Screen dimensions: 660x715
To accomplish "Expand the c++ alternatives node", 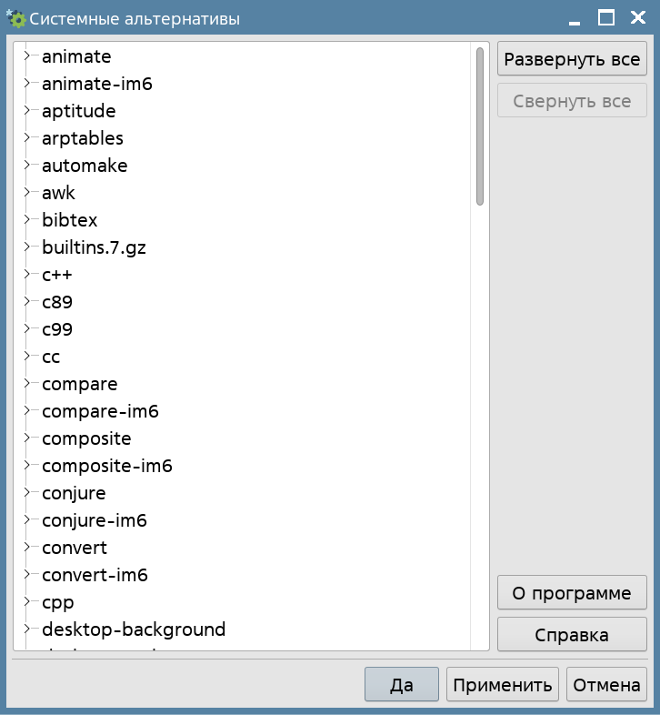I will [x=27, y=275].
